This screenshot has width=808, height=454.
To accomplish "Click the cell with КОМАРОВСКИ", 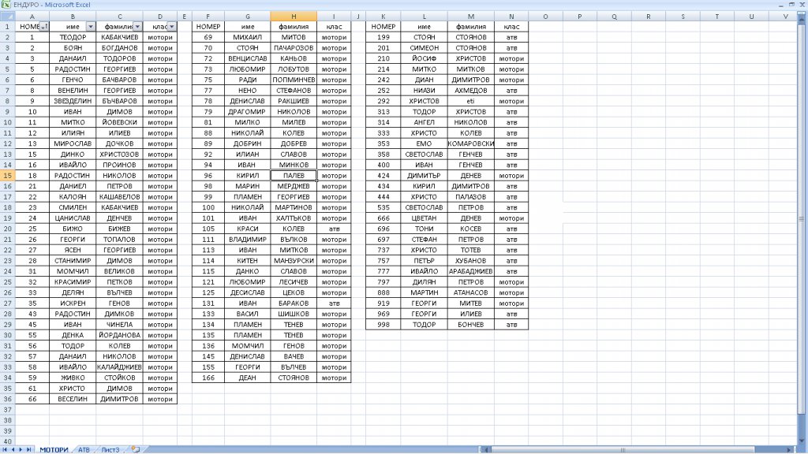I will 471,143.
